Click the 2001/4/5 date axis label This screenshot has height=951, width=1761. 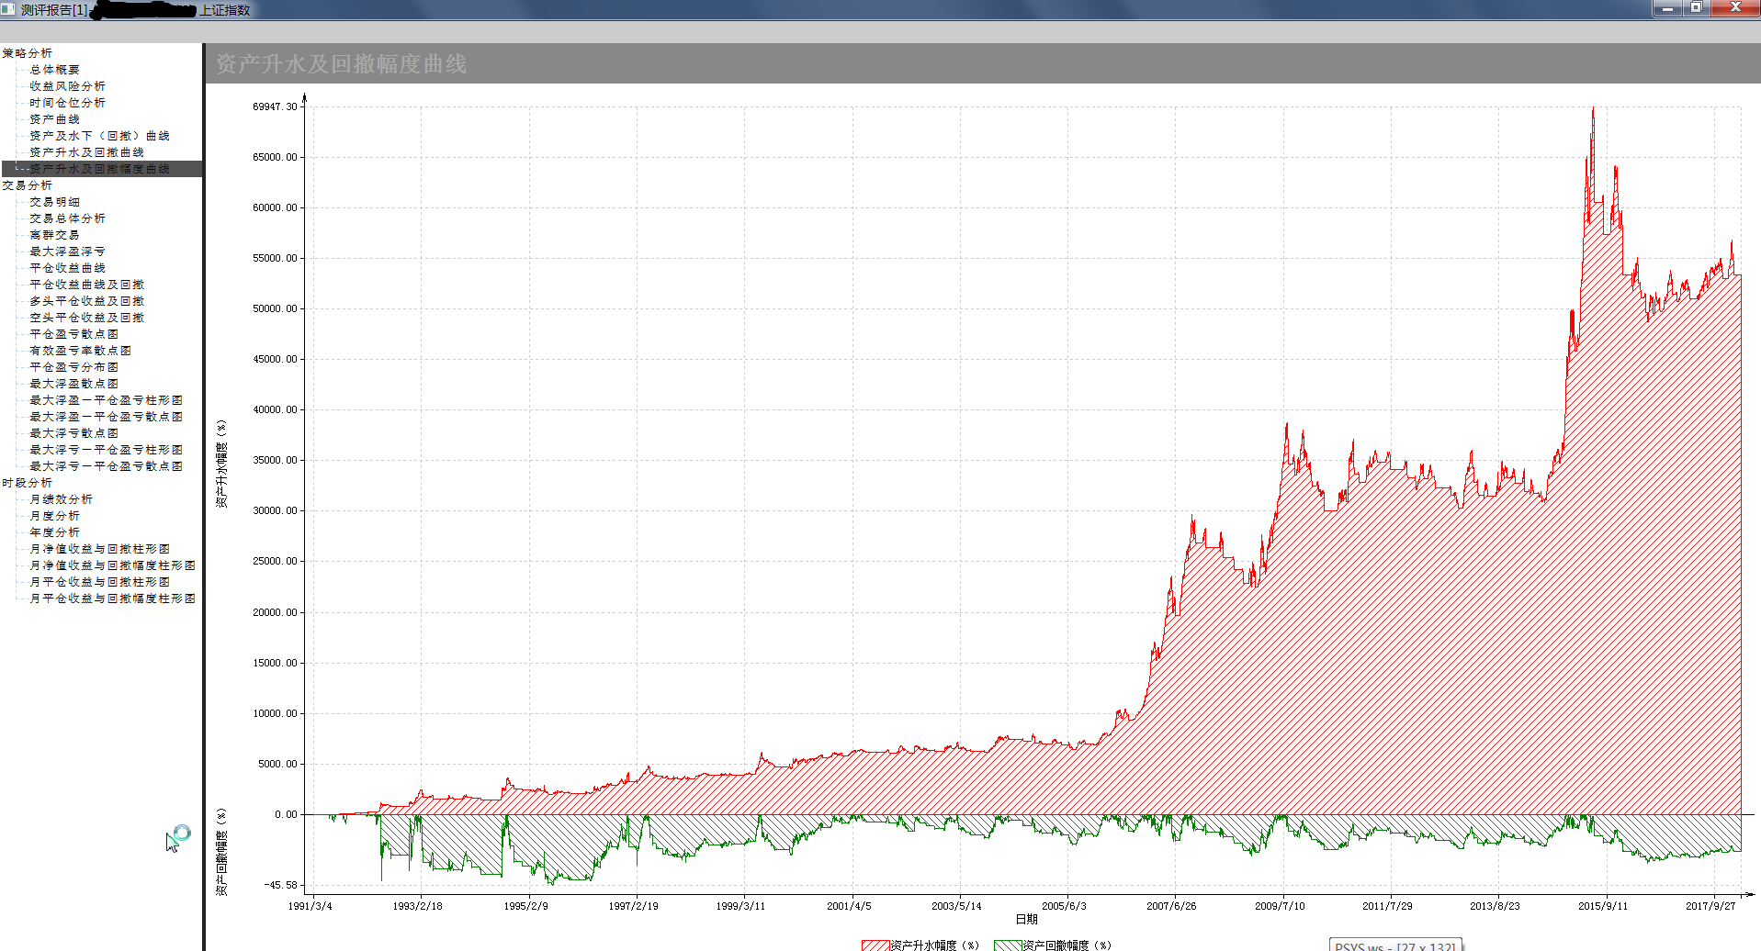(849, 906)
